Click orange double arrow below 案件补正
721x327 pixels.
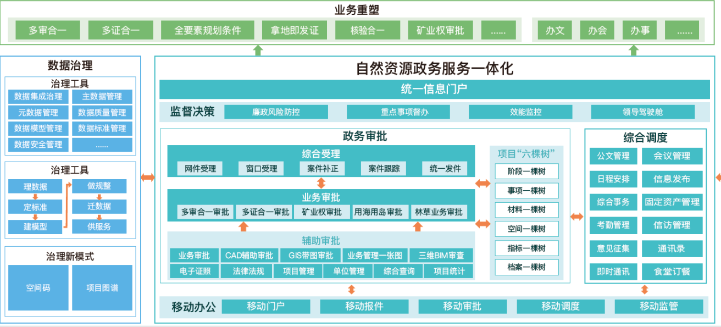[321, 182]
